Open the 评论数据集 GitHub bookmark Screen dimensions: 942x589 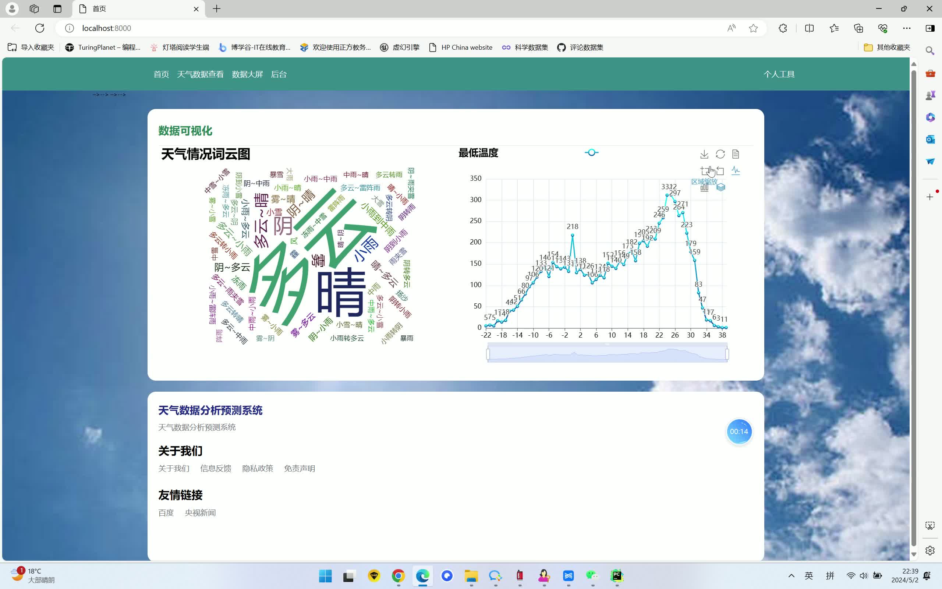pyautogui.click(x=580, y=47)
